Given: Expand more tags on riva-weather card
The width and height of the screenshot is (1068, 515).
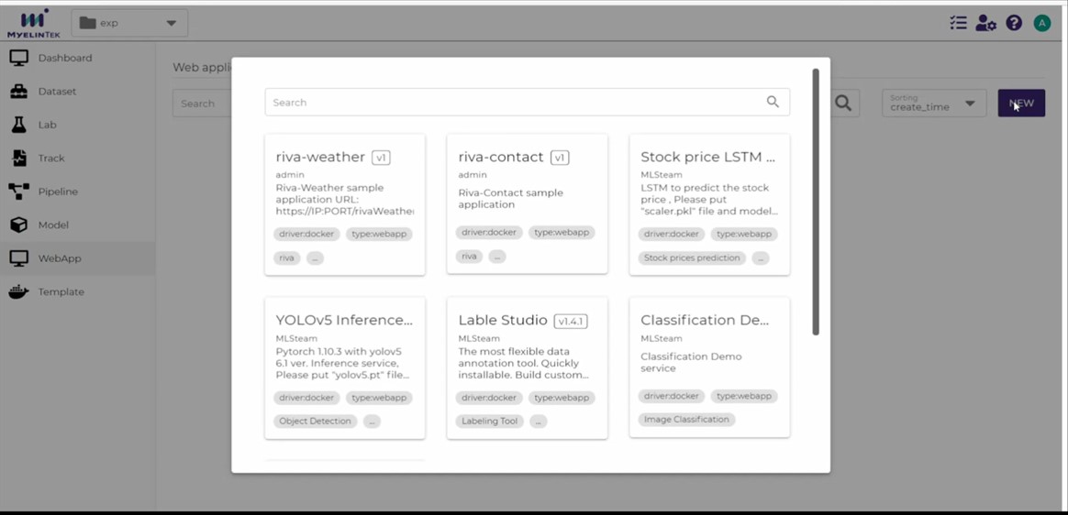Looking at the screenshot, I should click(315, 257).
